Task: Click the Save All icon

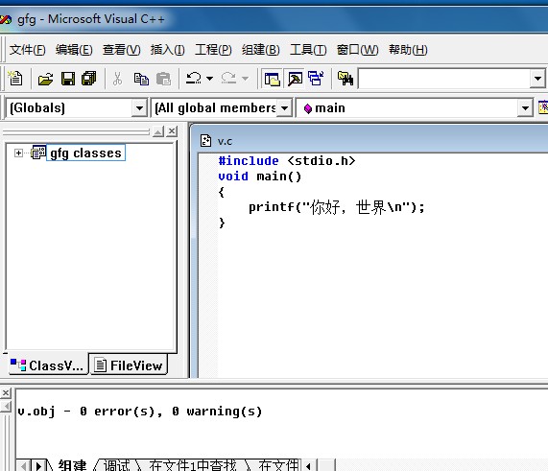Action: pyautogui.click(x=88, y=79)
